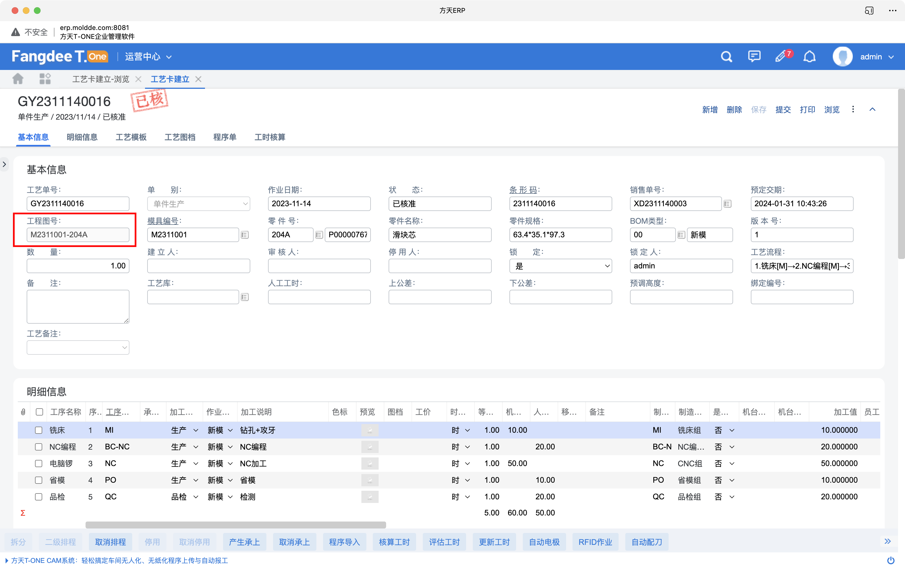Screen dimensions: 905x569
Task: Switch to 明细信息 tab
Action: click(82, 137)
